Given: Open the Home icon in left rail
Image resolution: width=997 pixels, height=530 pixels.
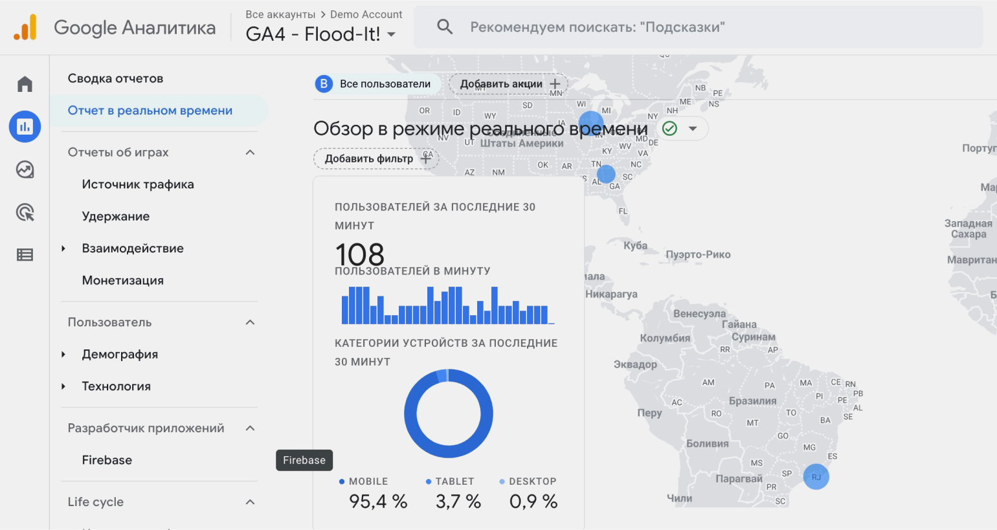Looking at the screenshot, I should [25, 84].
